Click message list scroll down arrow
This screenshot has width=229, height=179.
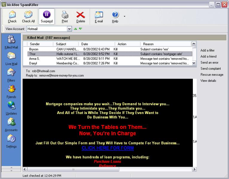coord(194,63)
